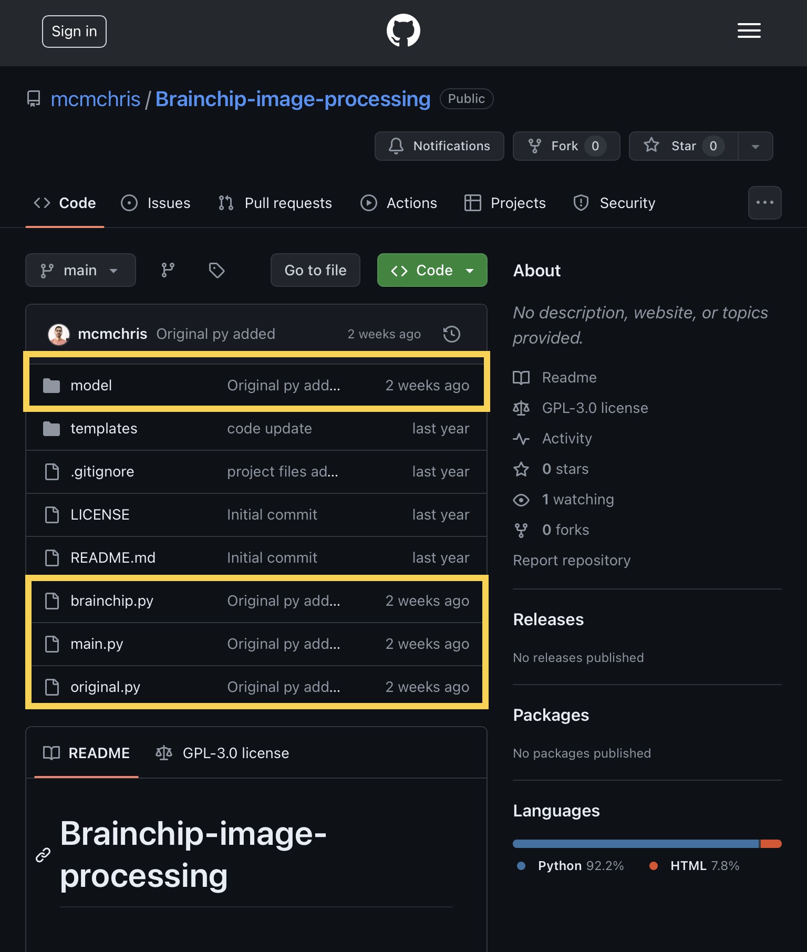Open the Releases heading link
This screenshot has height=952, width=807.
(x=548, y=619)
